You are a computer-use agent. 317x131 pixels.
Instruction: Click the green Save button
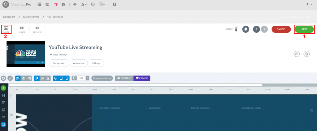pyautogui.click(x=304, y=29)
